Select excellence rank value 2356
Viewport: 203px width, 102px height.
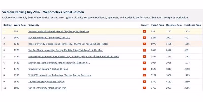187,88
